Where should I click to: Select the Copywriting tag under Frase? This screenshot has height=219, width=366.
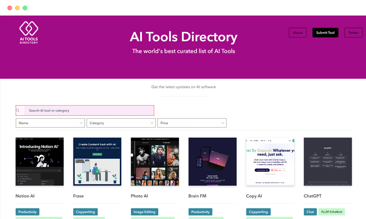tap(86, 212)
